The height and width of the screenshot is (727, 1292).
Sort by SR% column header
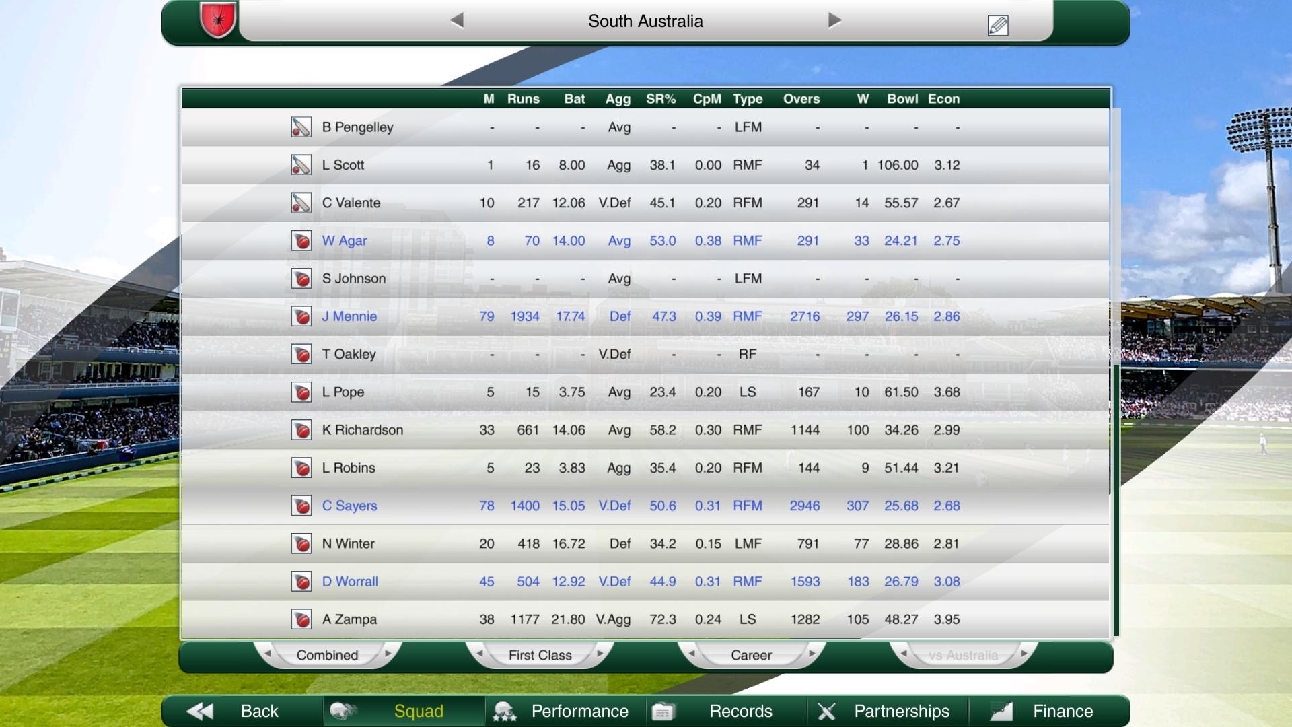click(661, 99)
